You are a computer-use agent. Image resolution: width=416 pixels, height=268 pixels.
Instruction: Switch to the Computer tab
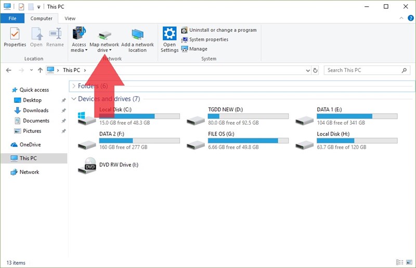41,18
